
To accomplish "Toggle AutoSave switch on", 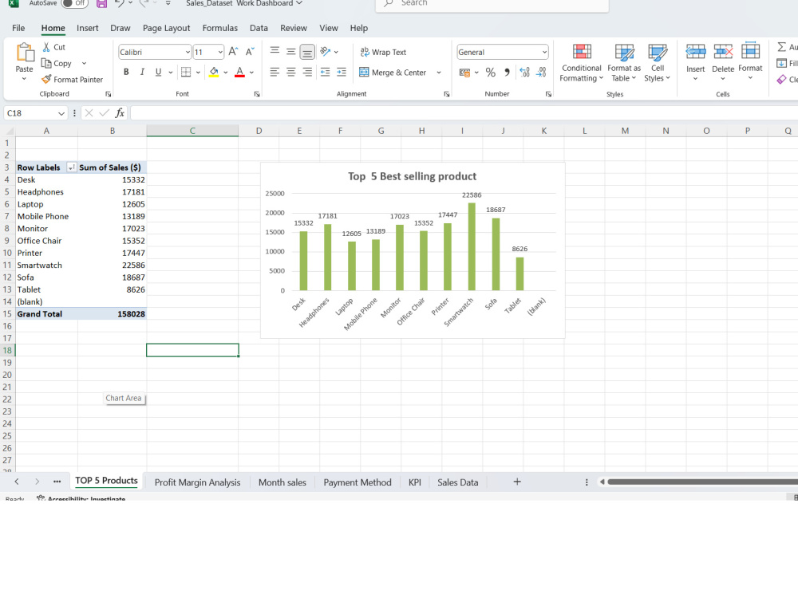I will click(74, 3).
